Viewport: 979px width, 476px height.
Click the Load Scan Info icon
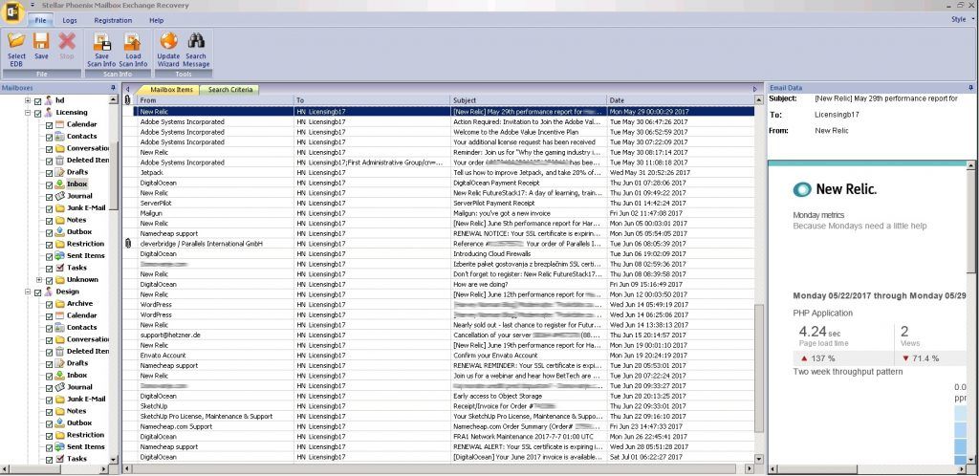pos(133,42)
